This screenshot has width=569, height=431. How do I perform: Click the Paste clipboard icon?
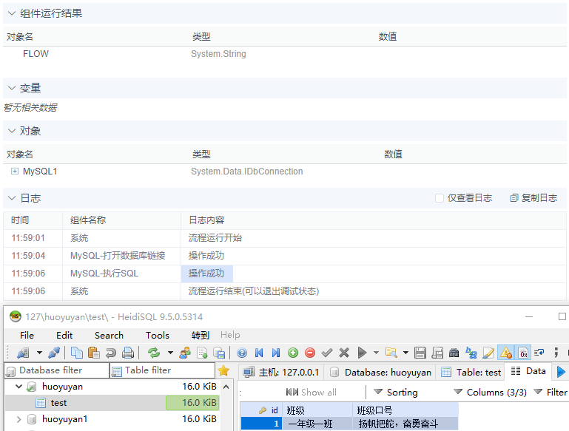pyautogui.click(x=94, y=353)
